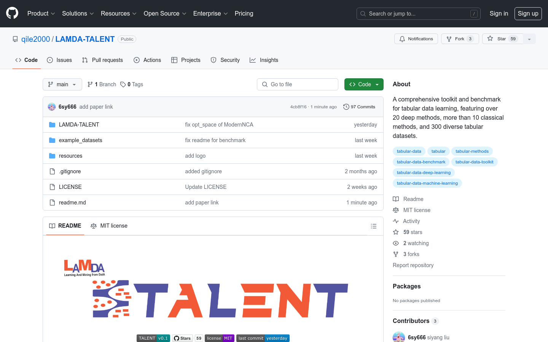Click Report repository link
548x342 pixels.
coord(413,265)
